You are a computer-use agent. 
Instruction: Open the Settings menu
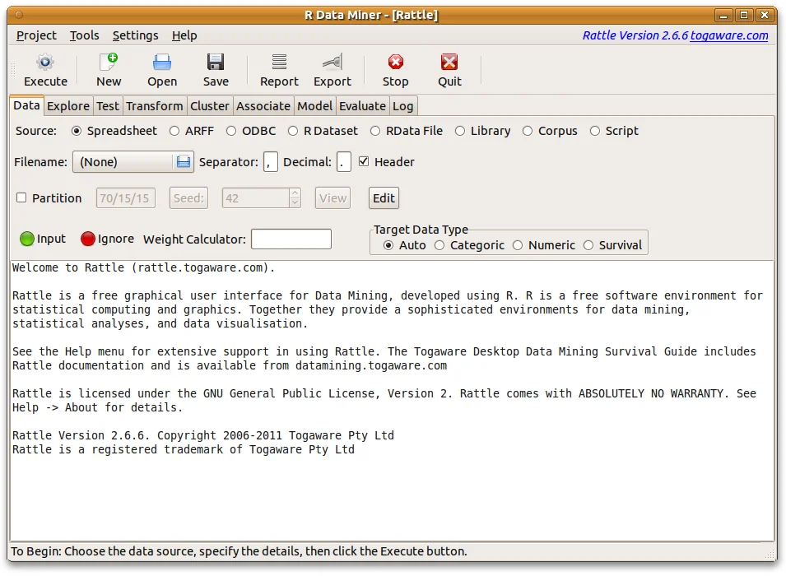135,35
